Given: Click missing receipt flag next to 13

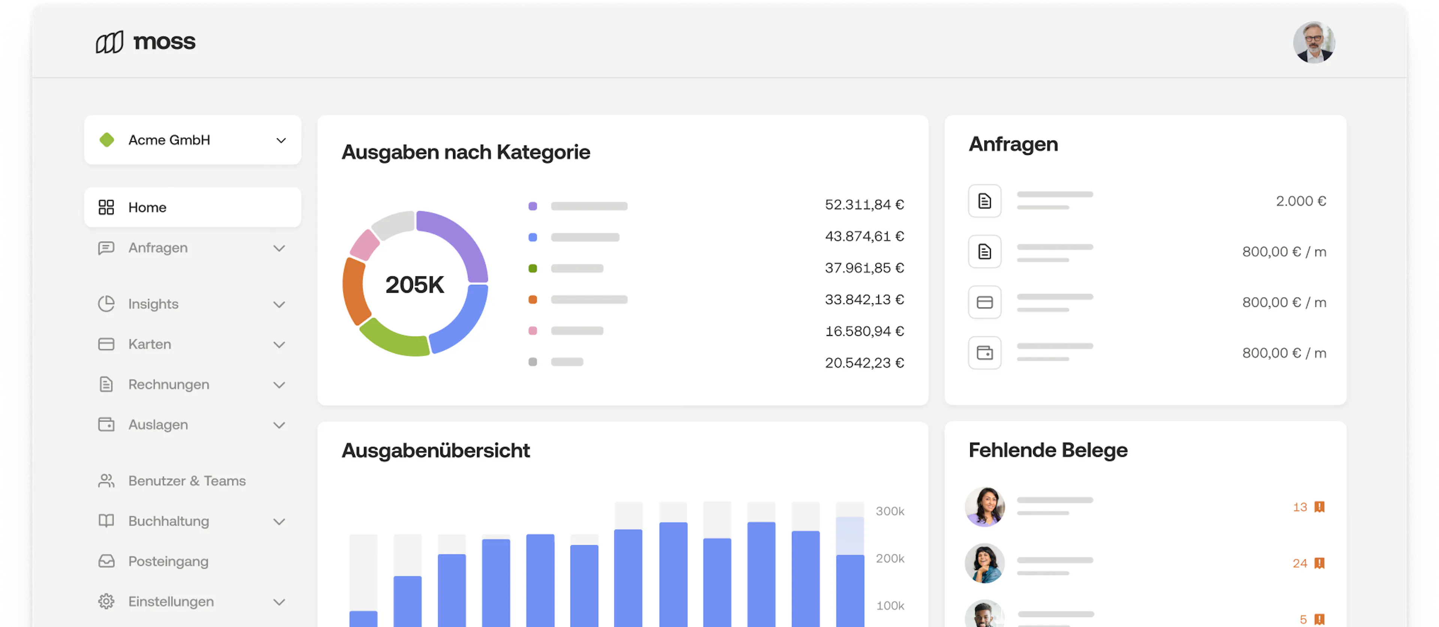Looking at the screenshot, I should tap(1319, 506).
